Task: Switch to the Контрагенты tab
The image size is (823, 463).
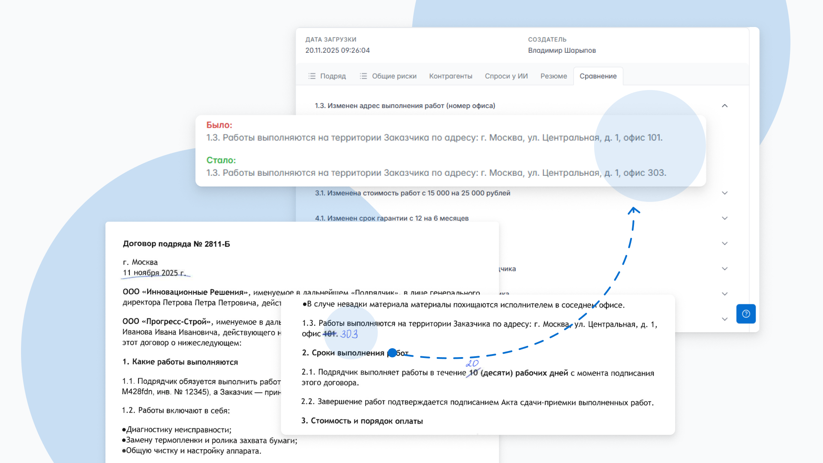Action: coord(451,76)
